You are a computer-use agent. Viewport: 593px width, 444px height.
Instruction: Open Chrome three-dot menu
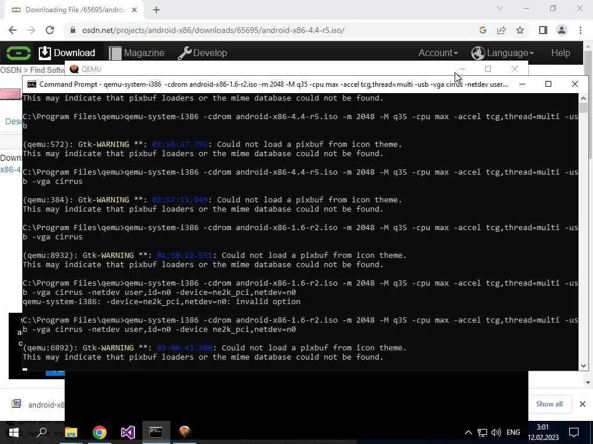tap(580, 30)
